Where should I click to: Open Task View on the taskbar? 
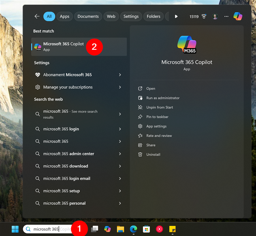(x=94, y=229)
